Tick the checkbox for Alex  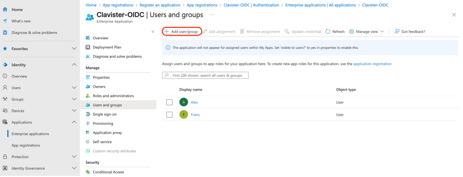tap(170, 102)
